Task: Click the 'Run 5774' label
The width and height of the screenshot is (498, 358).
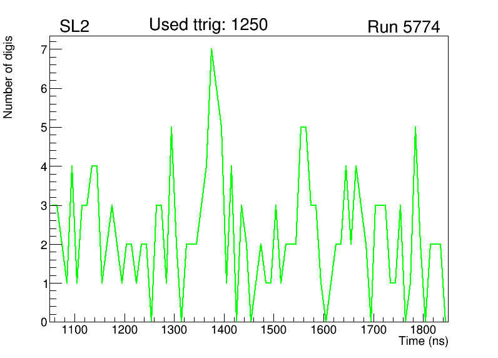Action: tap(404, 27)
